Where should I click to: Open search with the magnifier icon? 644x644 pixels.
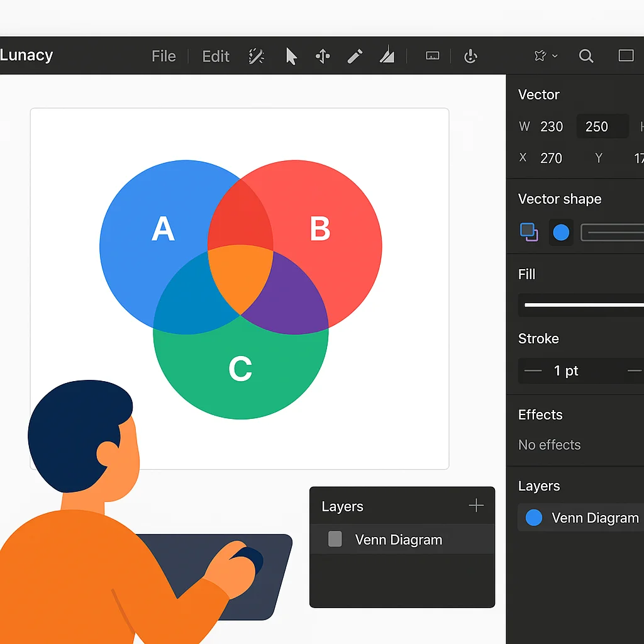pyautogui.click(x=586, y=56)
